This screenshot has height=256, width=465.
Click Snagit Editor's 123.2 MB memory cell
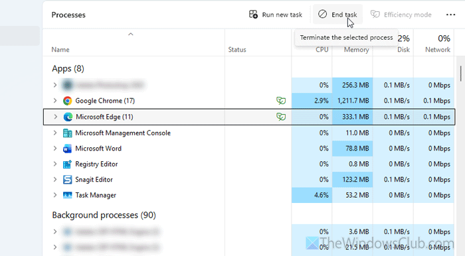[x=353, y=180]
